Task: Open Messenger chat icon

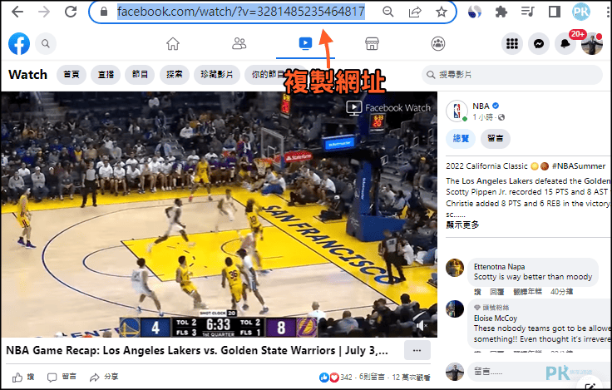Action: [x=539, y=43]
